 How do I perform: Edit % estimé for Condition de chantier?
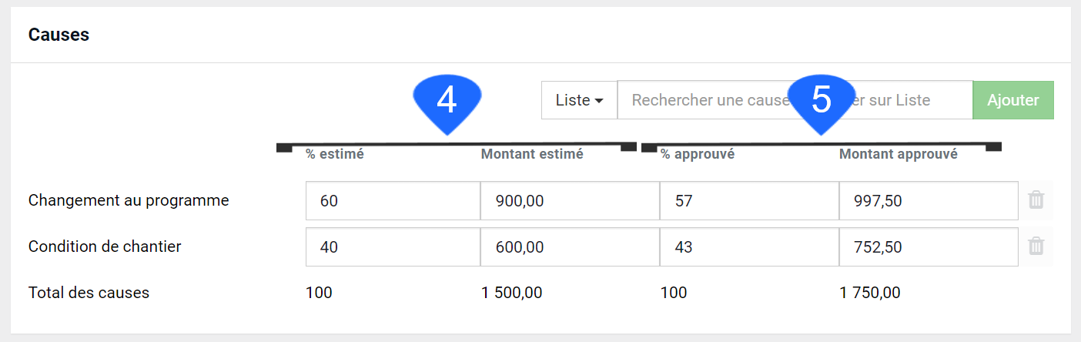click(393, 247)
